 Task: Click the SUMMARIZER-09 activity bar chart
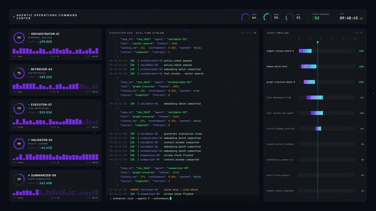(x=55, y=192)
